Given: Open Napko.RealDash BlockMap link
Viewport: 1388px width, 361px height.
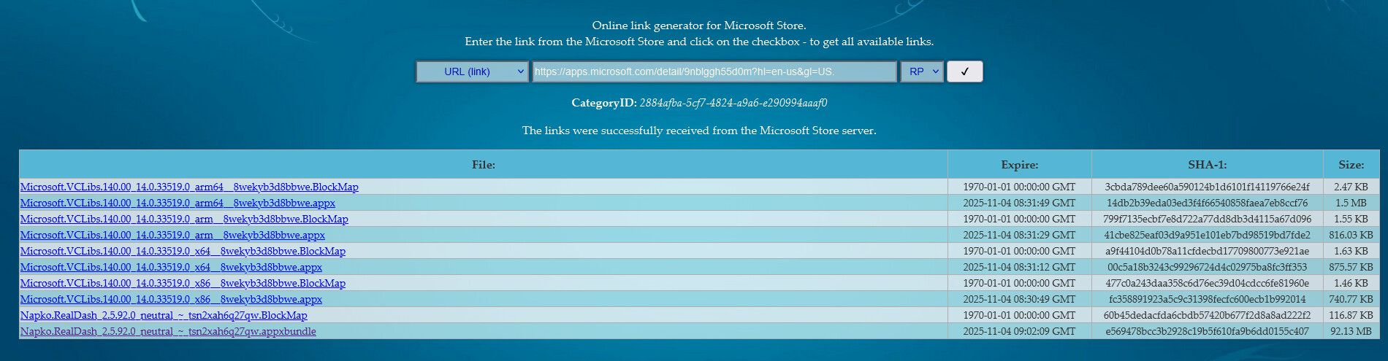Looking at the screenshot, I should point(164,316).
